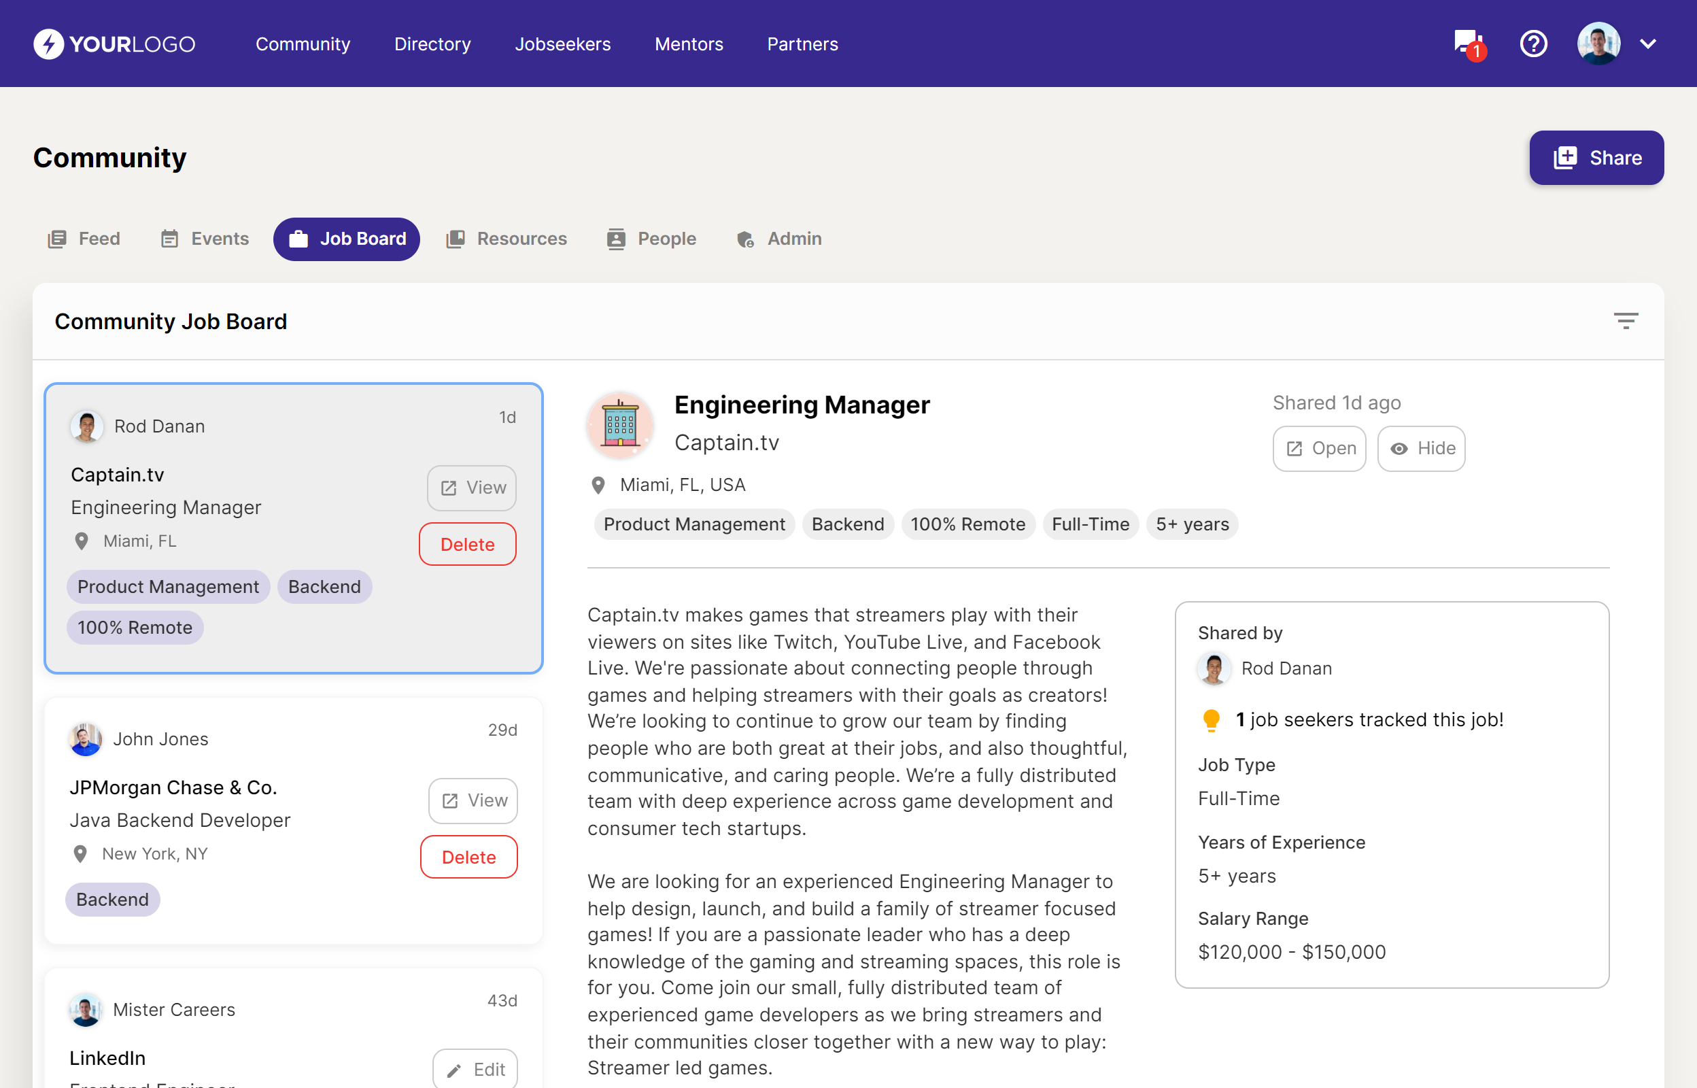Click location pin beside New York, NY
This screenshot has width=1697, height=1088.
pos(80,854)
